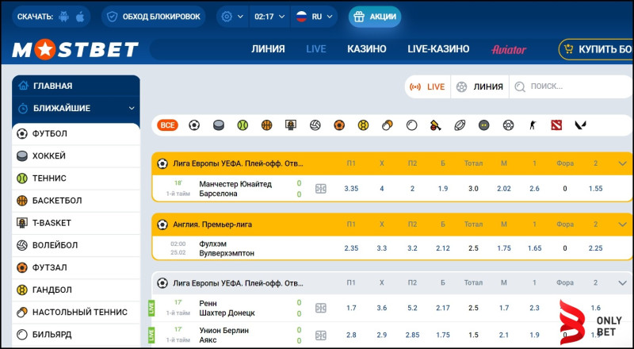Open the settings gear dropdown
The image size is (634, 349).
pyautogui.click(x=231, y=17)
